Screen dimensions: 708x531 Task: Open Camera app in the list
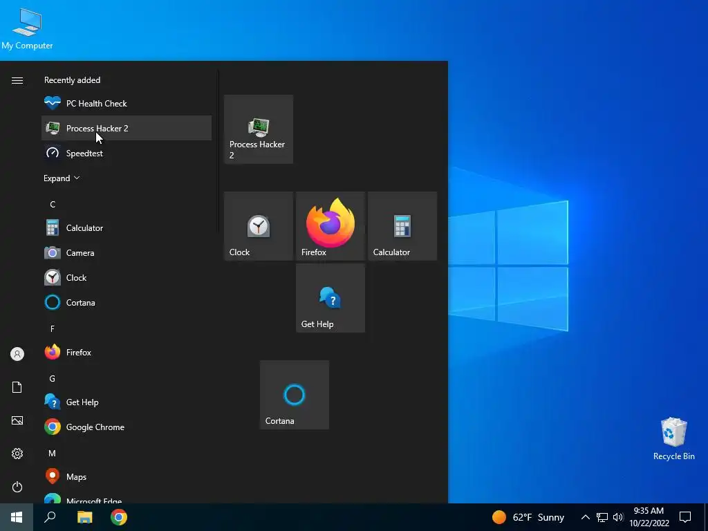tap(127, 253)
